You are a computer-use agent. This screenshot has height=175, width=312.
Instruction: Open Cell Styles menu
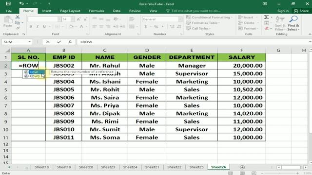click(198, 28)
